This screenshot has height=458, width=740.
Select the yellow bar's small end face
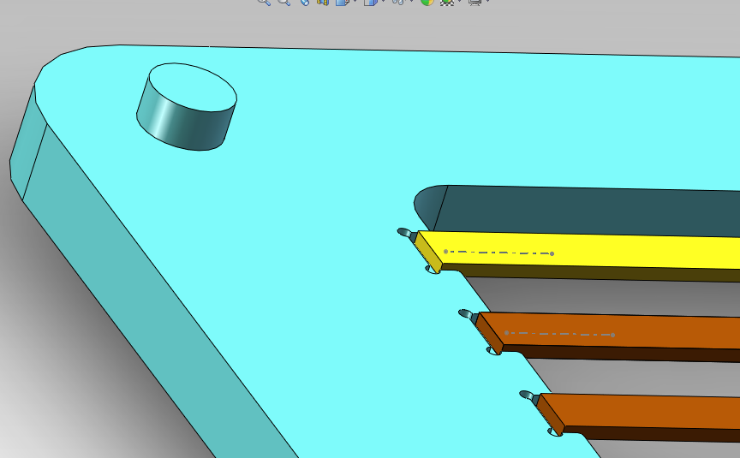427,252
